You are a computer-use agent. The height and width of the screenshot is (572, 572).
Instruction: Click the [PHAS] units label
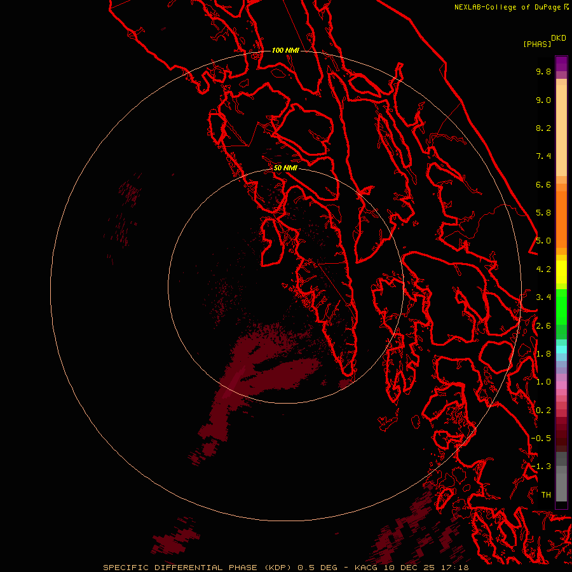537,44
